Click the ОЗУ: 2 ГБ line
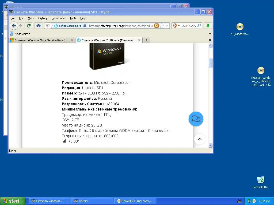Viewport: 274px width, 205px height. click(x=70, y=120)
